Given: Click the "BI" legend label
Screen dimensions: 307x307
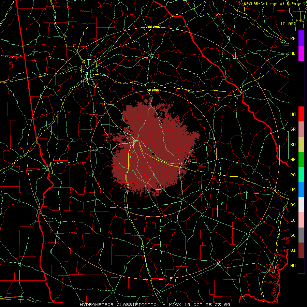Looking at the screenshot, I should [293, 250].
